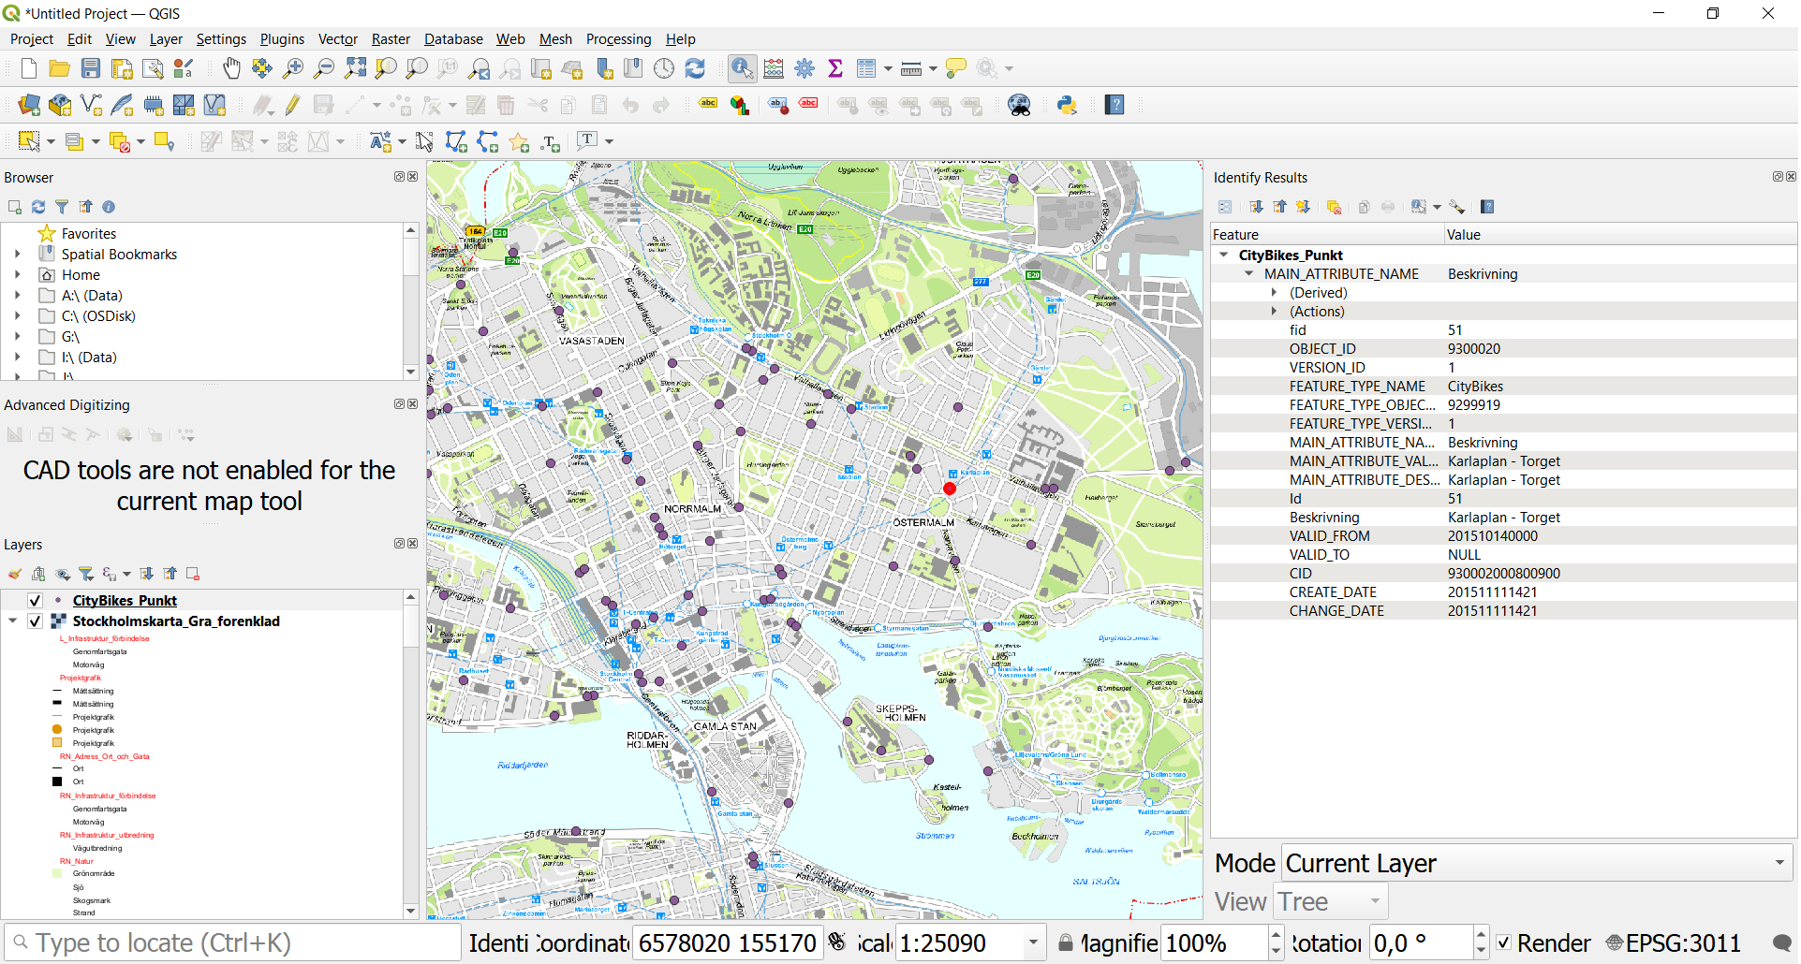The image size is (1801, 964).
Task: Expand the Spatial Bookmarks browser node
Action: pyautogui.click(x=17, y=255)
